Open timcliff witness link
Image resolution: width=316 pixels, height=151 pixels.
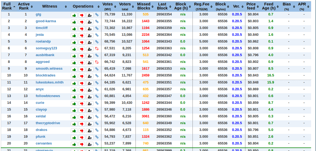(41, 28)
